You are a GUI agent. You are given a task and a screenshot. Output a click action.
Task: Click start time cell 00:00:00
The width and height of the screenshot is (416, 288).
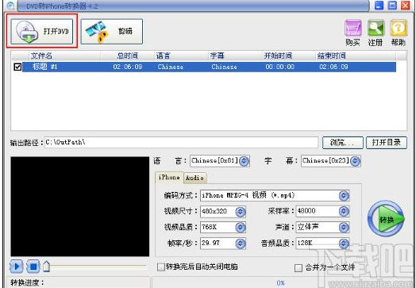pyautogui.click(x=280, y=67)
